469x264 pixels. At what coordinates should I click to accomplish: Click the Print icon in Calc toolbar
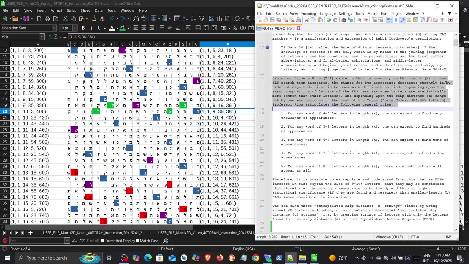pyautogui.click(x=47, y=18)
